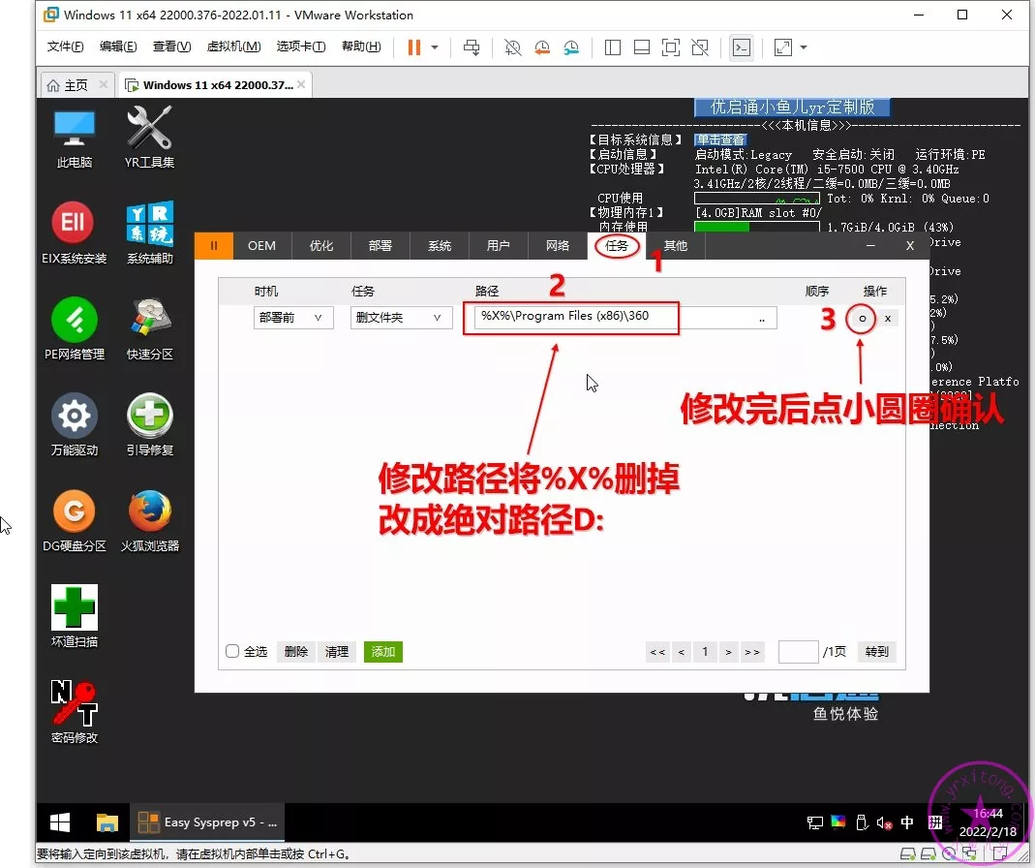
Task: Expand the 部署前 timing dropdown
Action: coord(293,318)
